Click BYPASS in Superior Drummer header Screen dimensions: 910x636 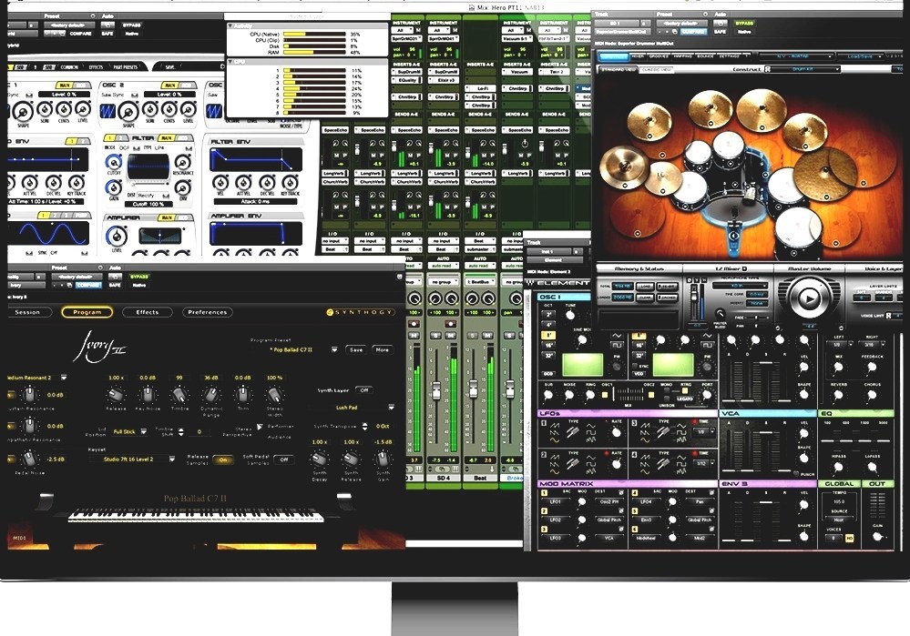point(744,24)
